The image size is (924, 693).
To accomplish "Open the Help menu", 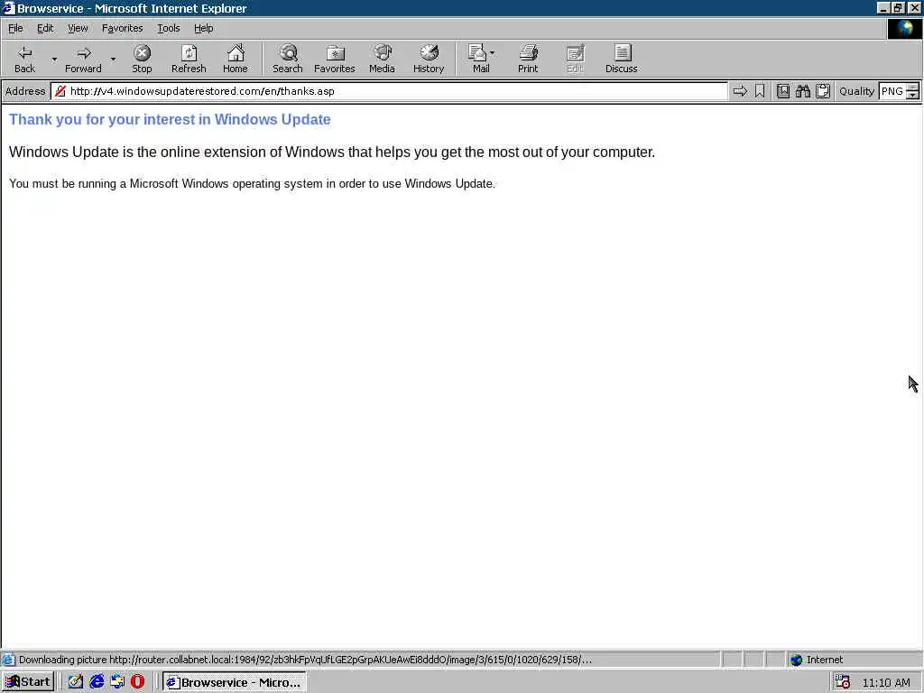I will coord(203,28).
